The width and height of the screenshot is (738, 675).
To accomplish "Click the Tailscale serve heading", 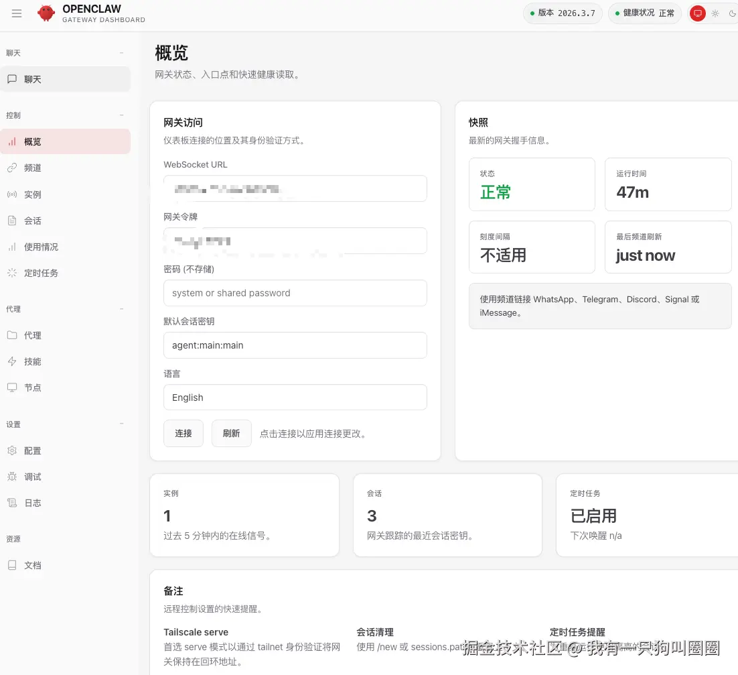I will [196, 632].
